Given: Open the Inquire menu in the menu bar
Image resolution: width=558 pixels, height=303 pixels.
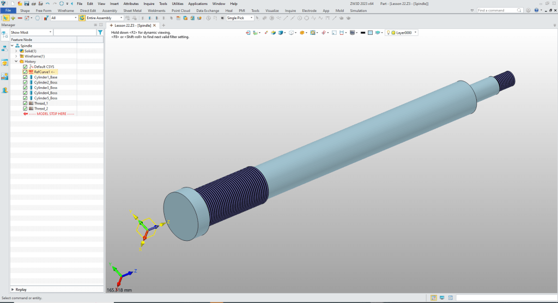Looking at the screenshot, I should click(x=149, y=4).
